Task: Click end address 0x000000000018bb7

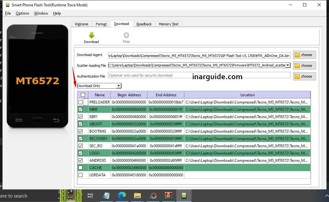Action: 166,102
